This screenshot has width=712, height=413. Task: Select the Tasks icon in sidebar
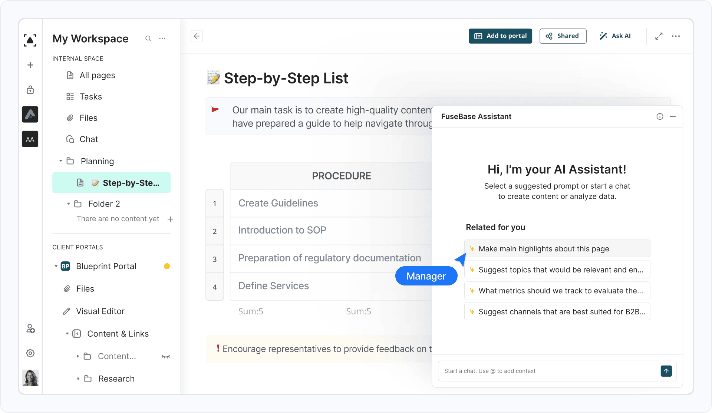[x=70, y=96]
